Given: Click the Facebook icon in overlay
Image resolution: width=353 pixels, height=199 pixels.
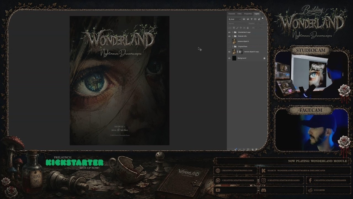Looking at the screenshot, I should click(310, 180).
